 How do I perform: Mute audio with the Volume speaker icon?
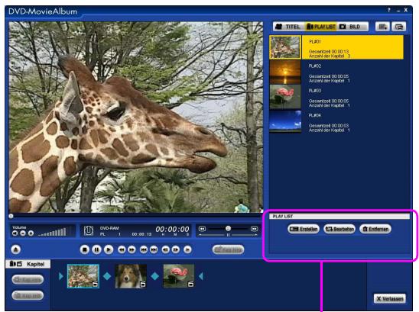point(15,233)
